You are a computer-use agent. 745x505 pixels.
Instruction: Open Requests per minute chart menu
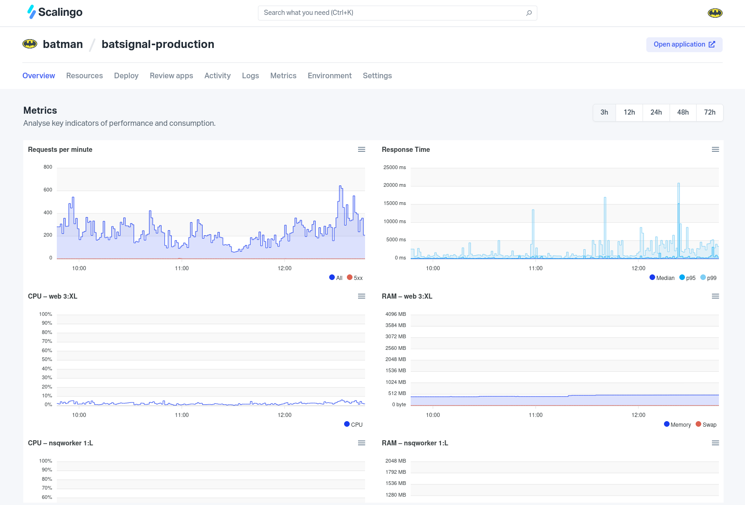361,150
